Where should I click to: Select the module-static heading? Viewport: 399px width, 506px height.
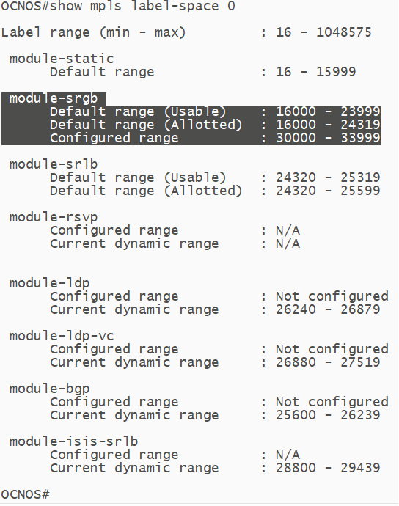pos(62,59)
